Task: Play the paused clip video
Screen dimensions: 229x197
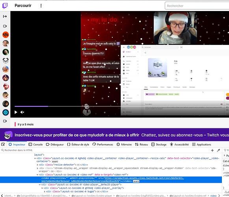Action: 16,112
